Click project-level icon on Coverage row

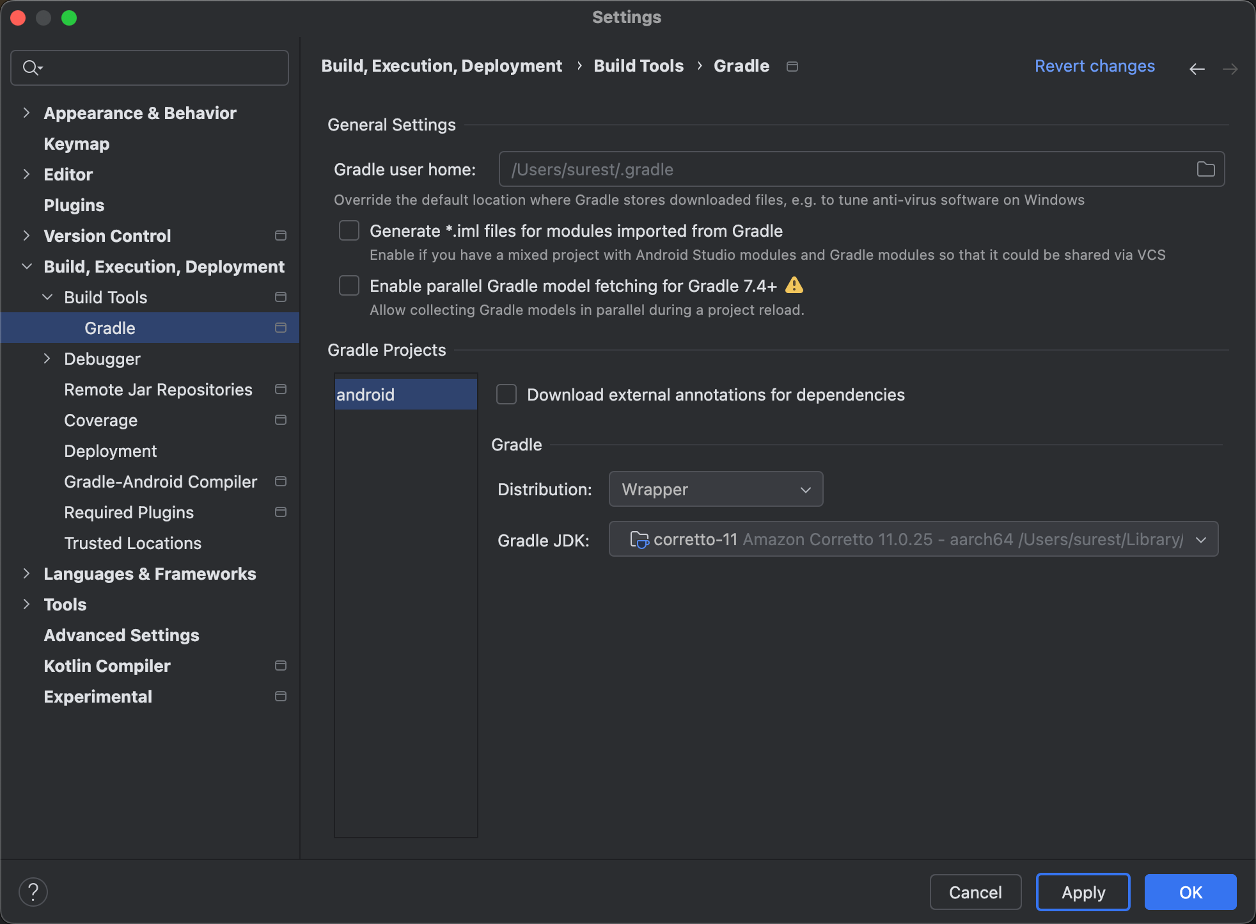(280, 420)
